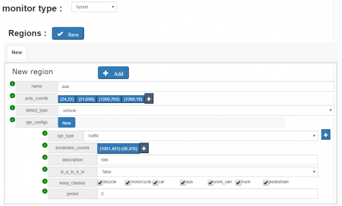Viewport: 342px width, 206px height.
Task: Add a new poly_coords point with plus
Action: tap(149, 99)
